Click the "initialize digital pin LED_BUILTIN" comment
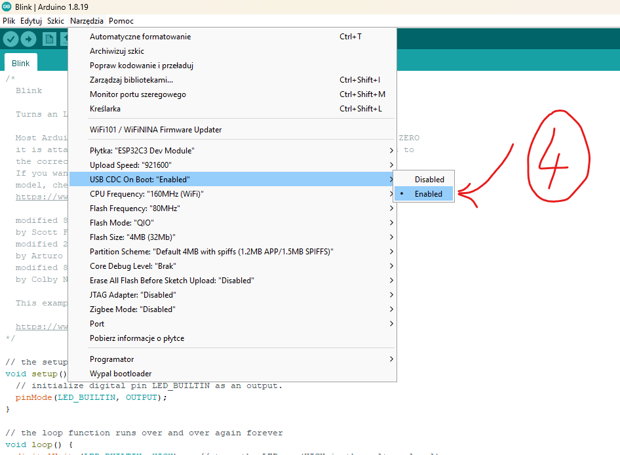 [149, 386]
